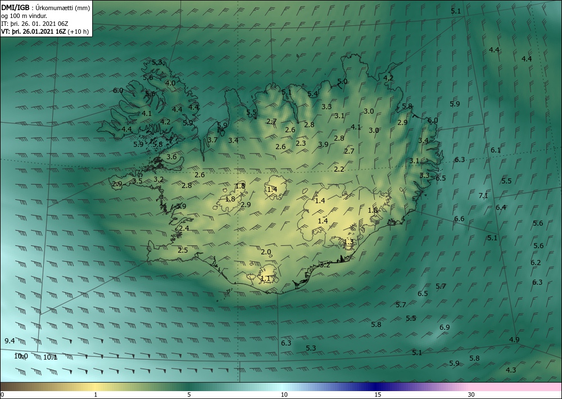Click the 3.5 value on the map
The image size is (562, 399).
coord(137,181)
